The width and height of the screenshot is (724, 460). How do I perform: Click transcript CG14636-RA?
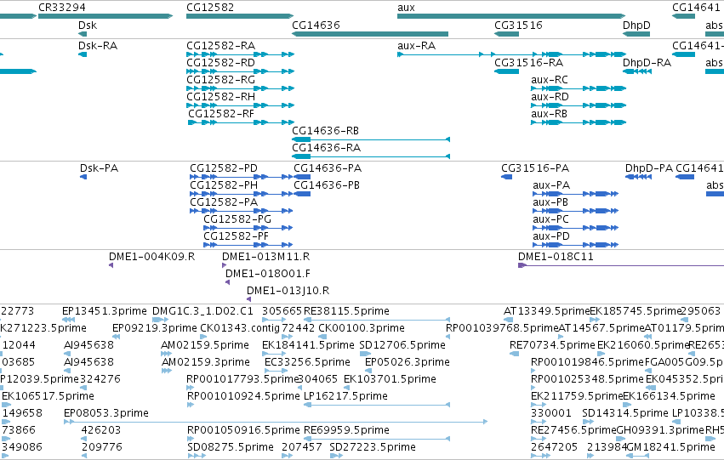pos(327,148)
